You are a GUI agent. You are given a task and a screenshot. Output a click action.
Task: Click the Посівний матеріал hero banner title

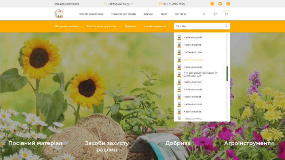point(35,143)
